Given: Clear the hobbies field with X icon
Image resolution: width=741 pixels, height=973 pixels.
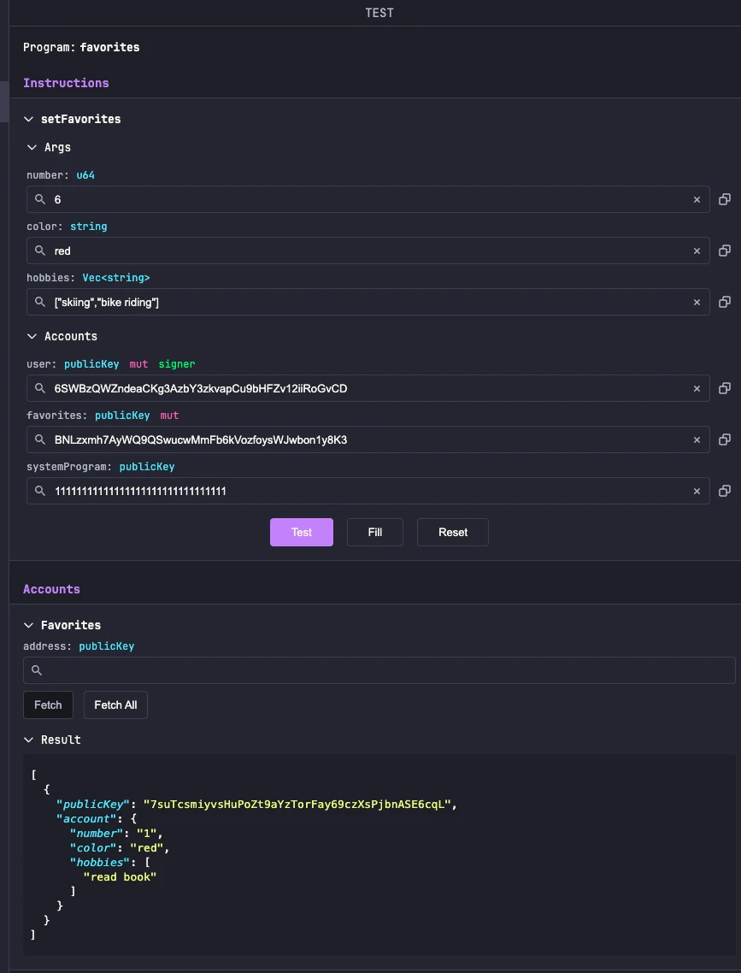Looking at the screenshot, I should [x=697, y=303].
